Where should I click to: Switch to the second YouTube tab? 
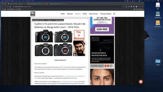[x=36, y=4]
